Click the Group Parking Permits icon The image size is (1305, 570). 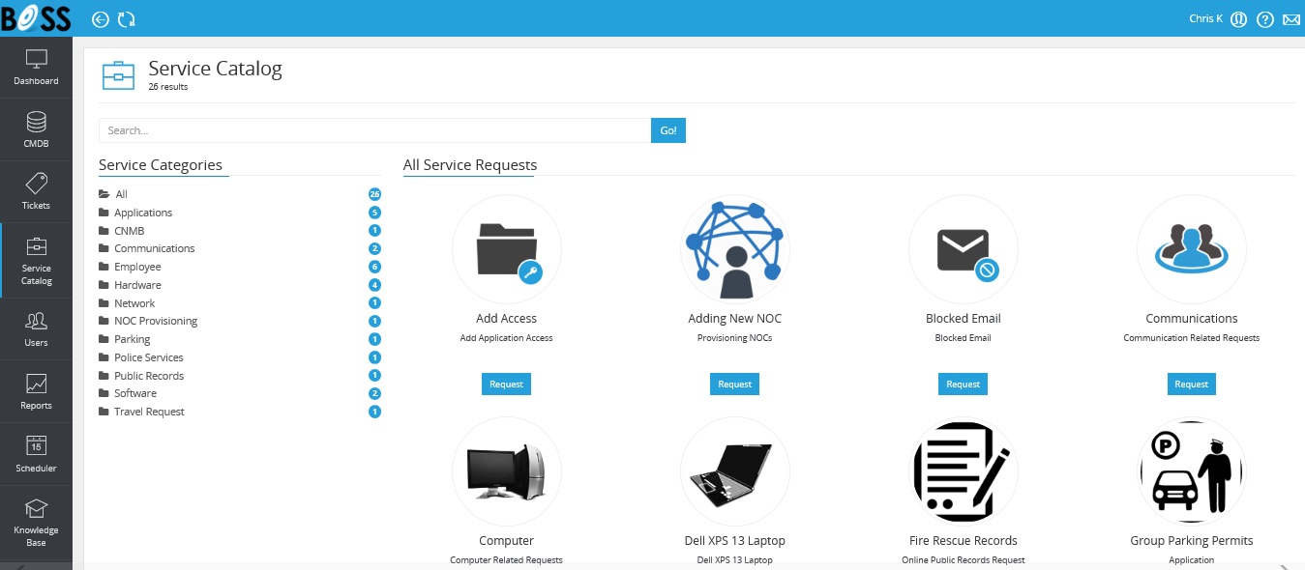click(1192, 471)
